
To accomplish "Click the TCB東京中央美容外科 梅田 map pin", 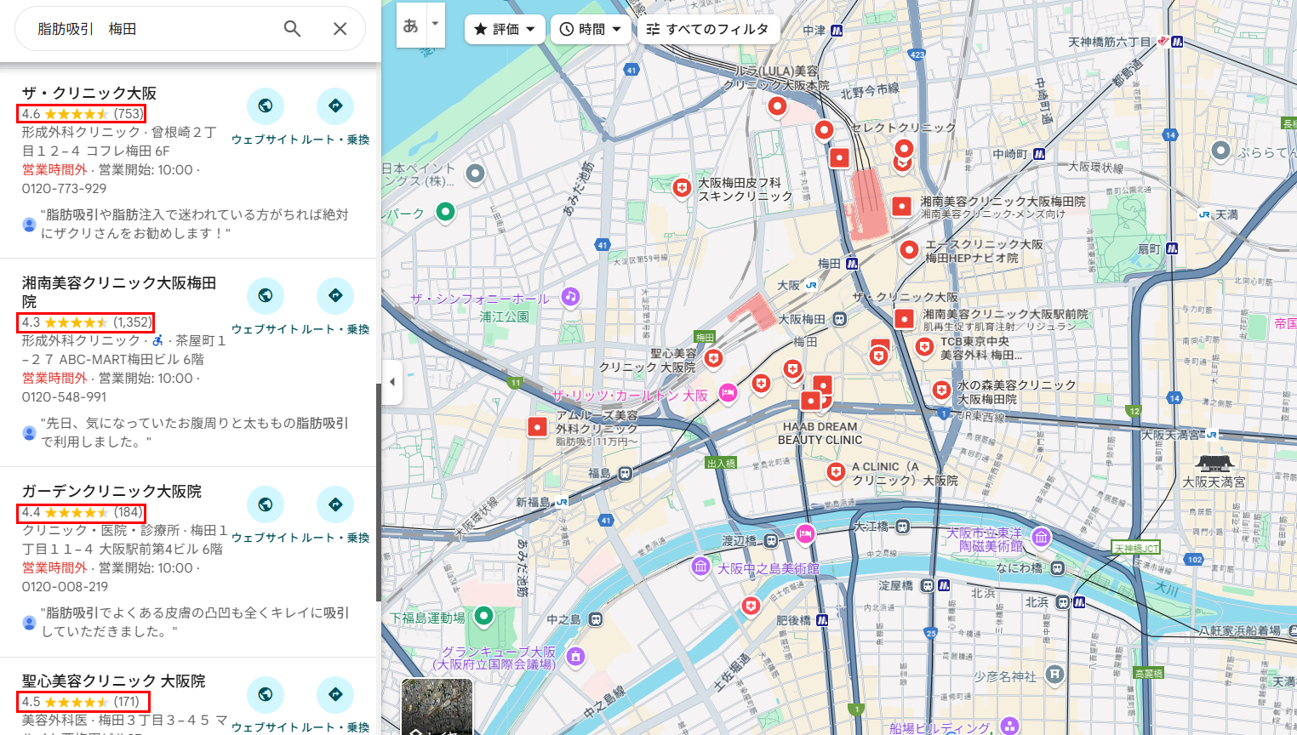I will coord(924,347).
